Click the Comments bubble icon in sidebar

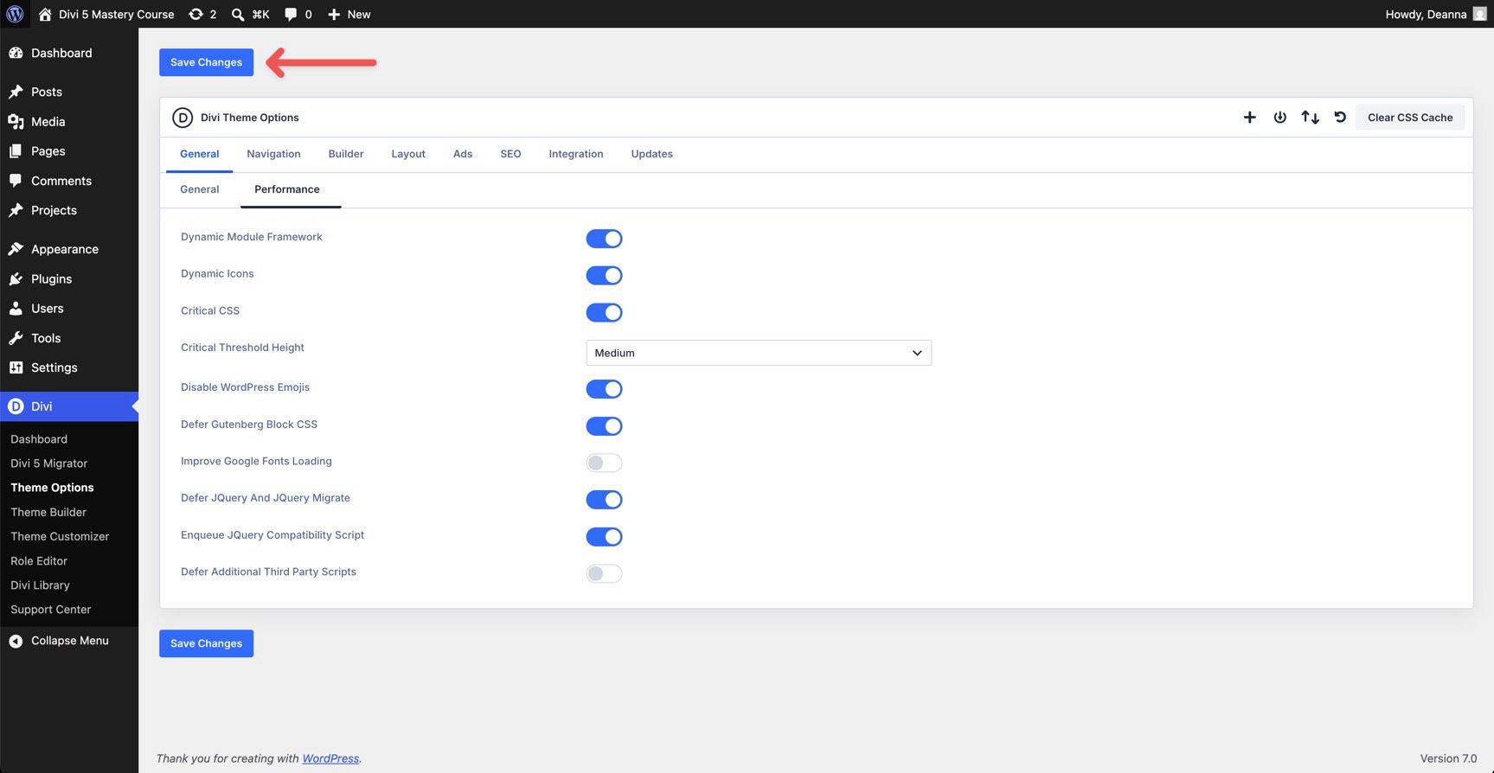coord(16,181)
